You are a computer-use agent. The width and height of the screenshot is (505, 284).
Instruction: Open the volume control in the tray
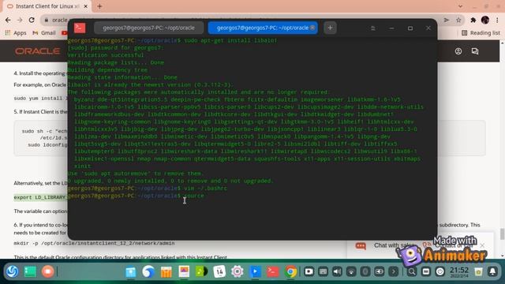[337, 271]
